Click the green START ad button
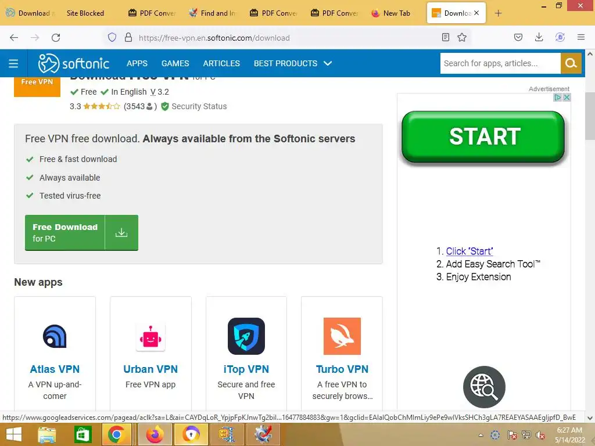This screenshot has height=446, width=595. pos(483,136)
